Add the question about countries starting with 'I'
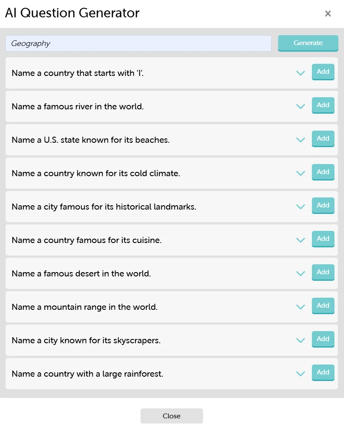This screenshot has width=344, height=427. (323, 72)
